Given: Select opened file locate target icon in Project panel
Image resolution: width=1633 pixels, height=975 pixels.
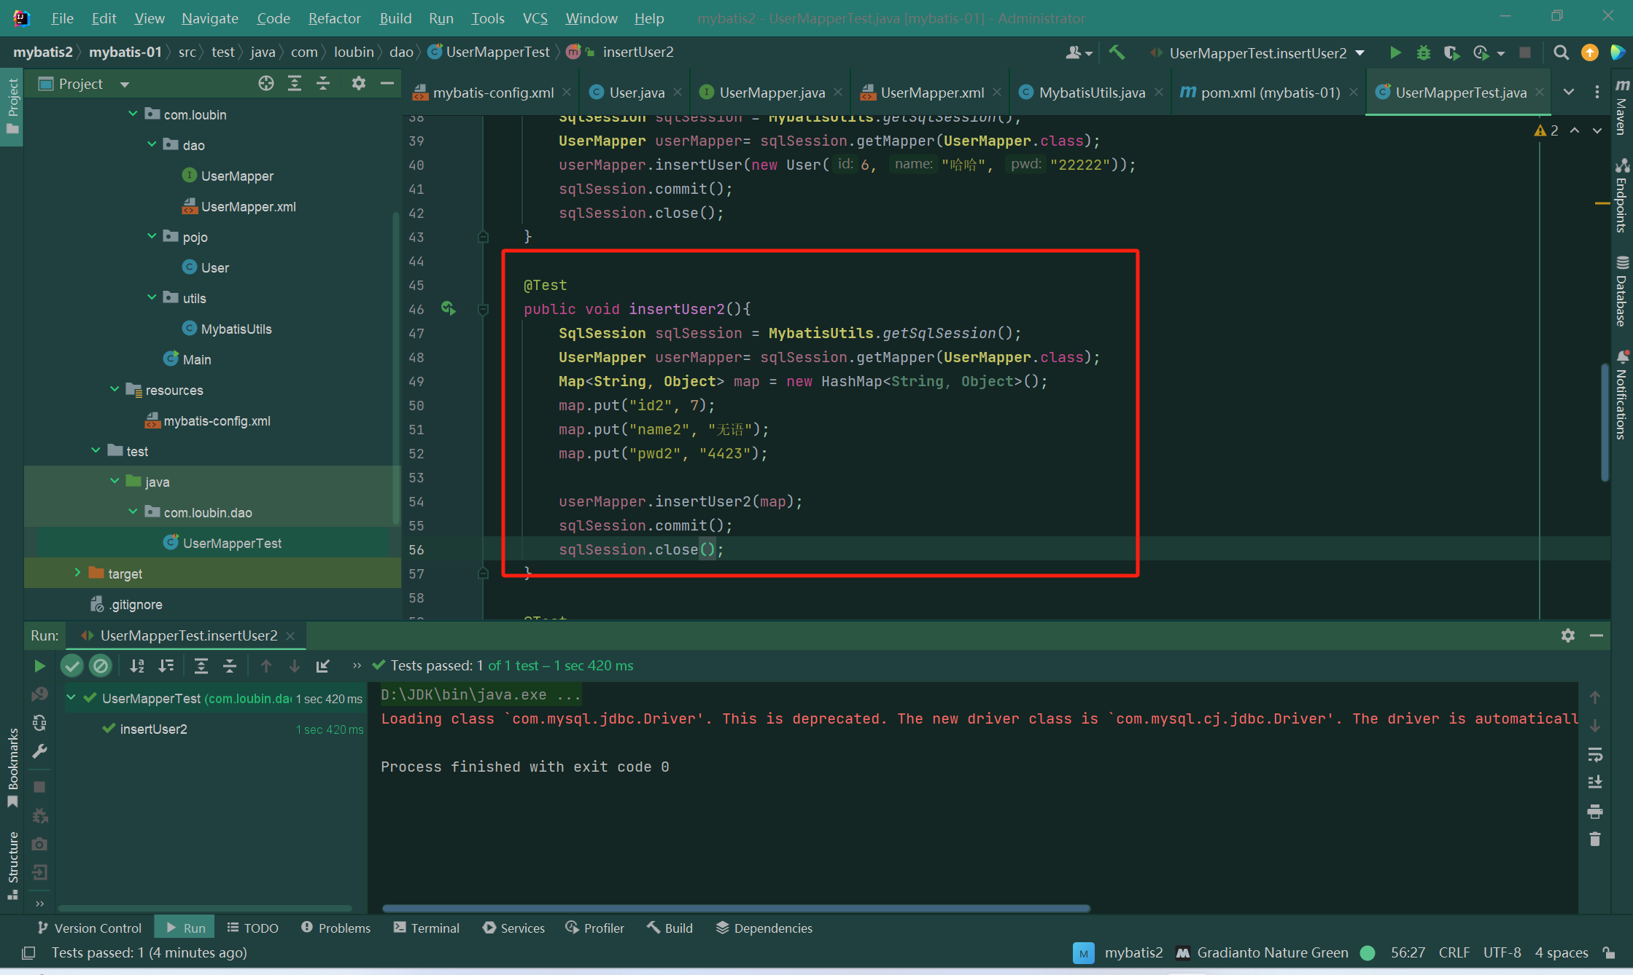Looking at the screenshot, I should [x=266, y=83].
